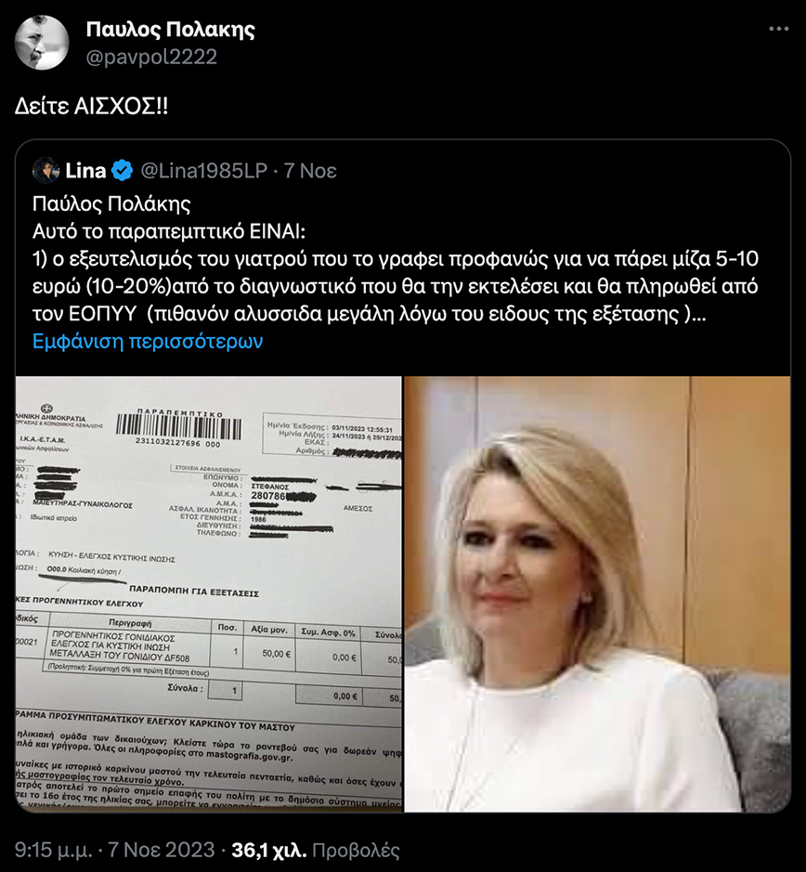Screen dimensions: 806x872
Task: Click the Δείτε ΑΙΣΧΟΣ!! tweet text
Action: (91, 106)
